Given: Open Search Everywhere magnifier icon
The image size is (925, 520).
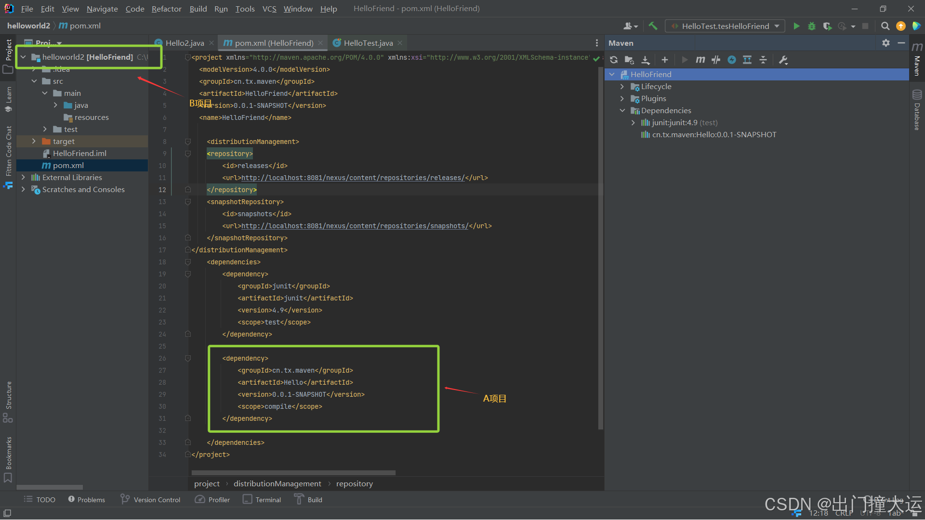Looking at the screenshot, I should [x=885, y=26].
